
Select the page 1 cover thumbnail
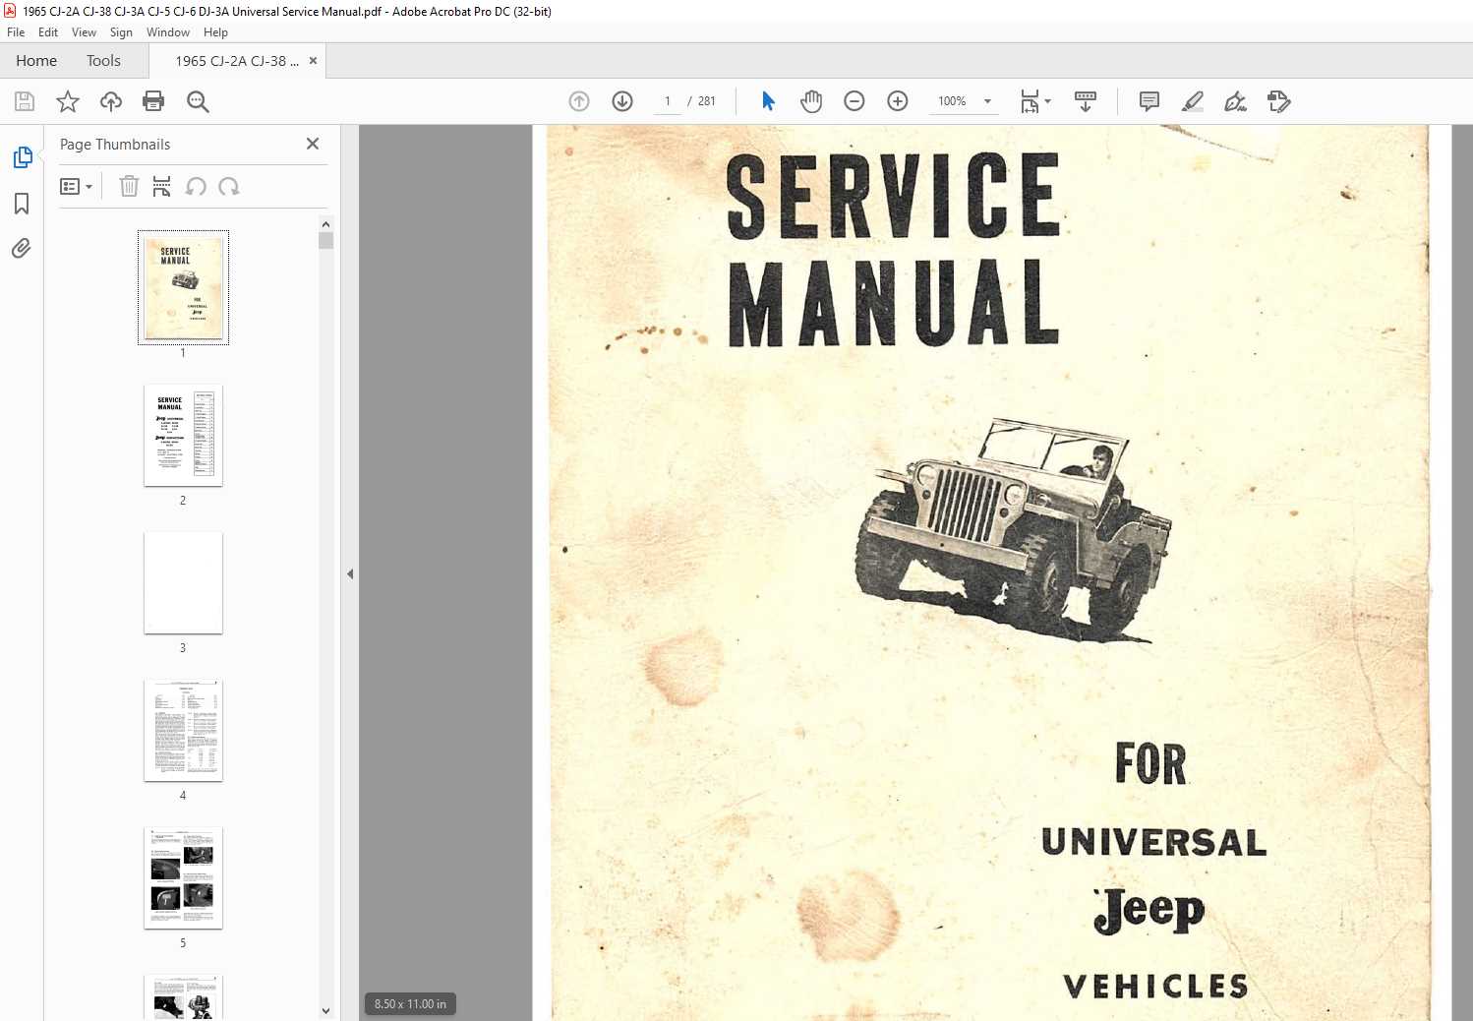(183, 287)
